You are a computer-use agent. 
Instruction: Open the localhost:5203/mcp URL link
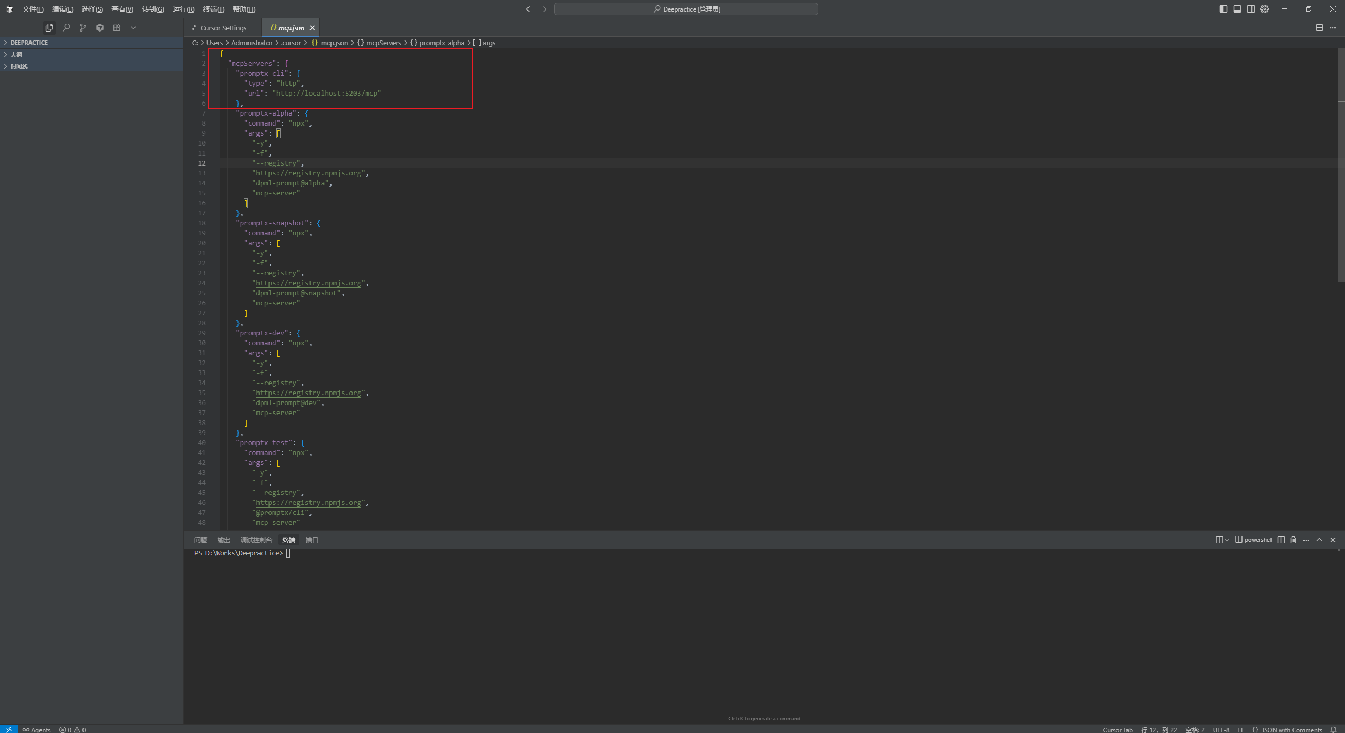[x=327, y=94]
